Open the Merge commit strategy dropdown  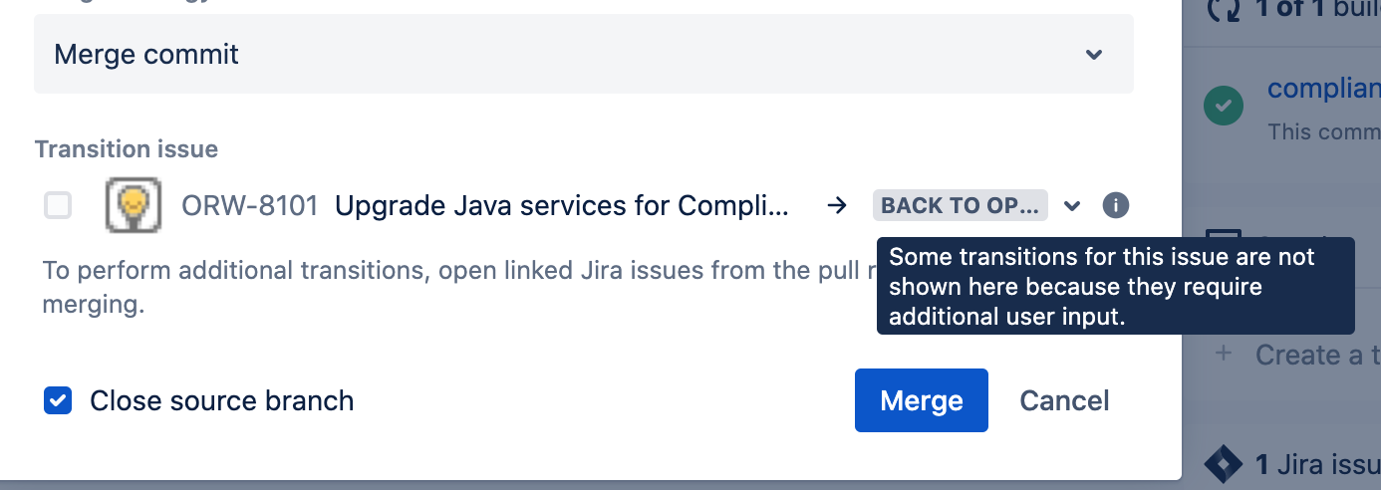pos(583,54)
